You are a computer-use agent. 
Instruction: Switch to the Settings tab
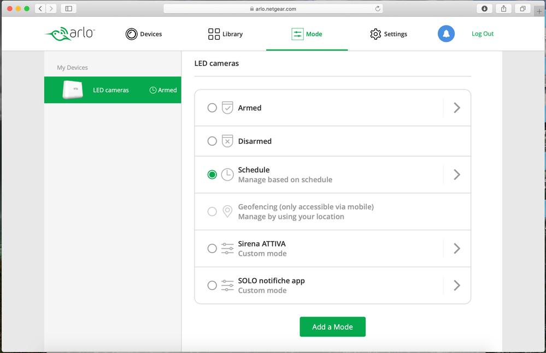389,34
